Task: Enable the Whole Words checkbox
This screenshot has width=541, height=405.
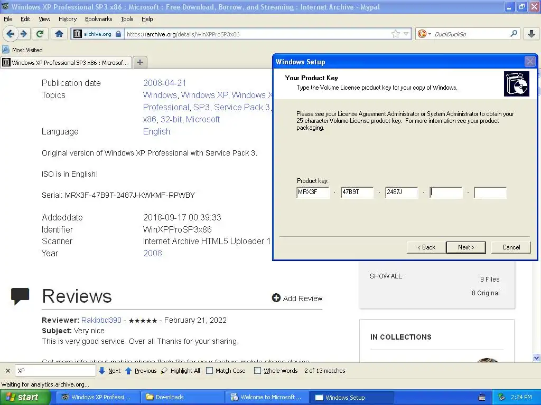Action: 257,371
